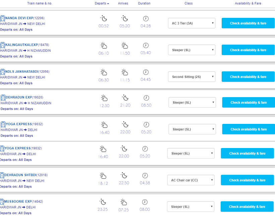Click moon icon above 00:52 departure
Screen dimensions: 275x216
104,19
